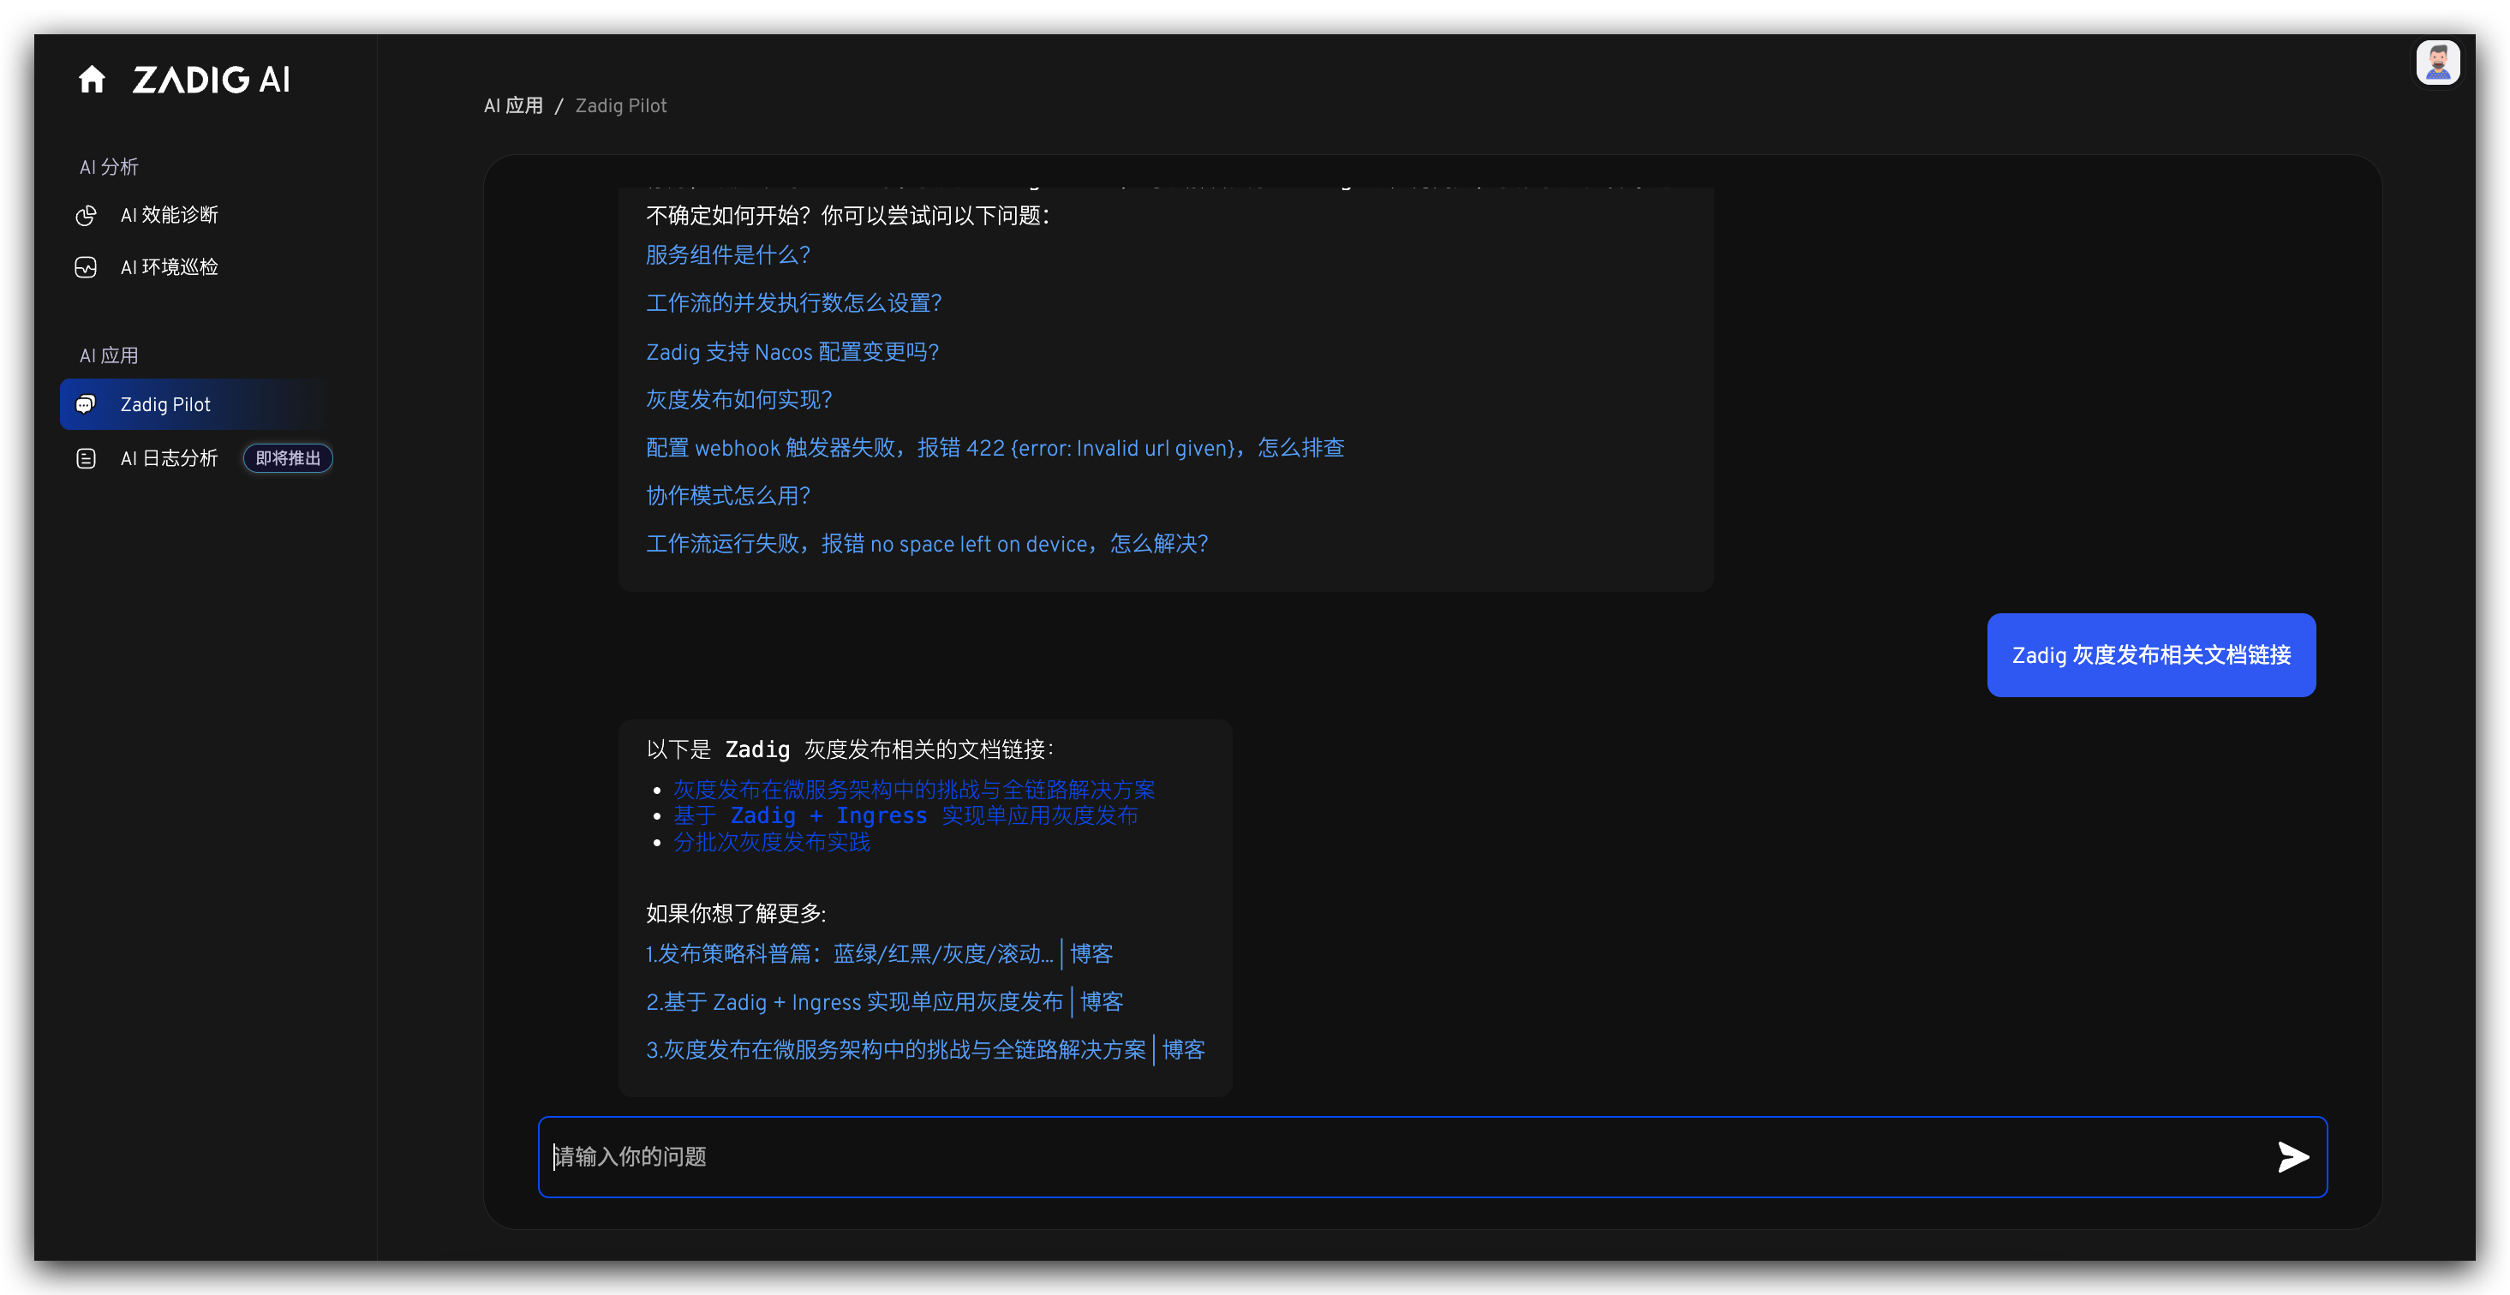
Task: Click suggestion 灰度发布如何实现？
Action: pyautogui.click(x=738, y=399)
